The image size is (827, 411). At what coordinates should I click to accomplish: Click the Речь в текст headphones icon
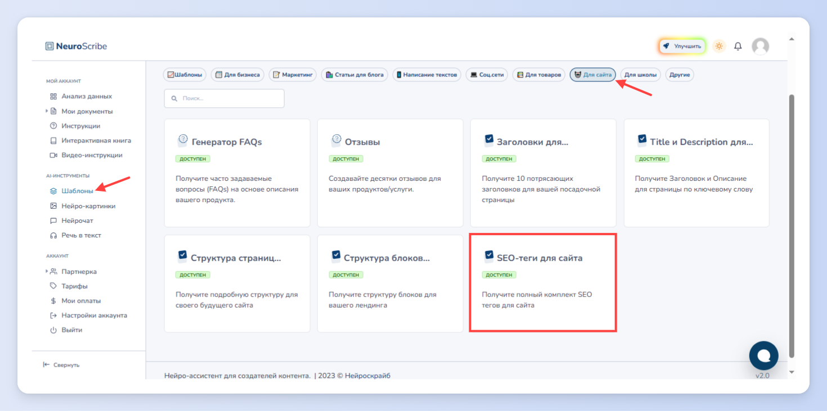[x=53, y=235]
